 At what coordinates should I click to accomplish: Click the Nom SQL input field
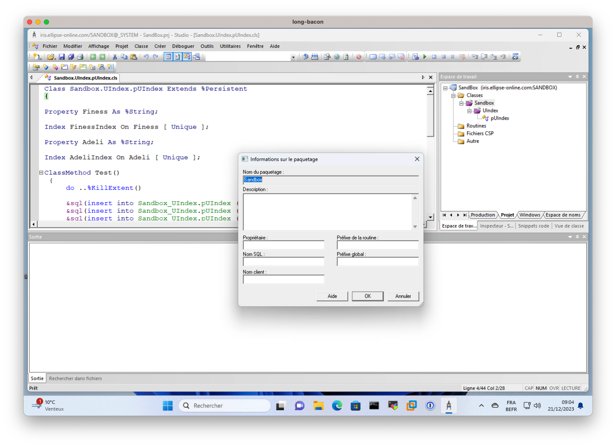click(283, 262)
